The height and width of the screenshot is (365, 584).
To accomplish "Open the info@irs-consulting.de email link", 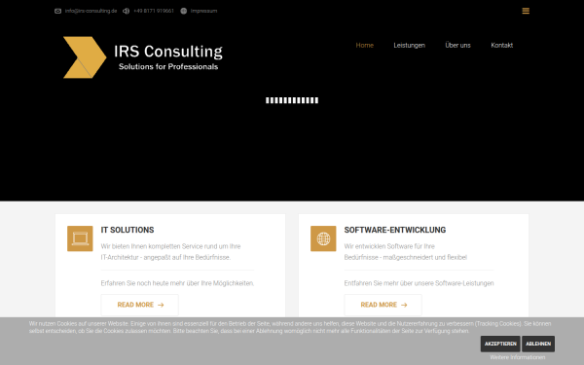I will click(91, 11).
